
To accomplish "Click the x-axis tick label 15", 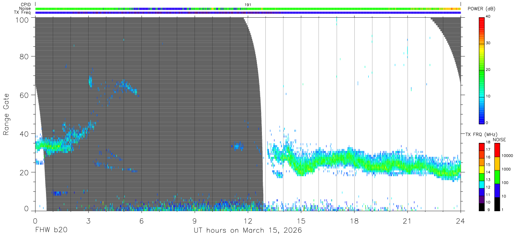I will 301,221.
